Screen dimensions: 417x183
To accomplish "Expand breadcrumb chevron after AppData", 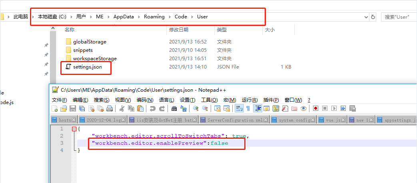I will (139, 17).
